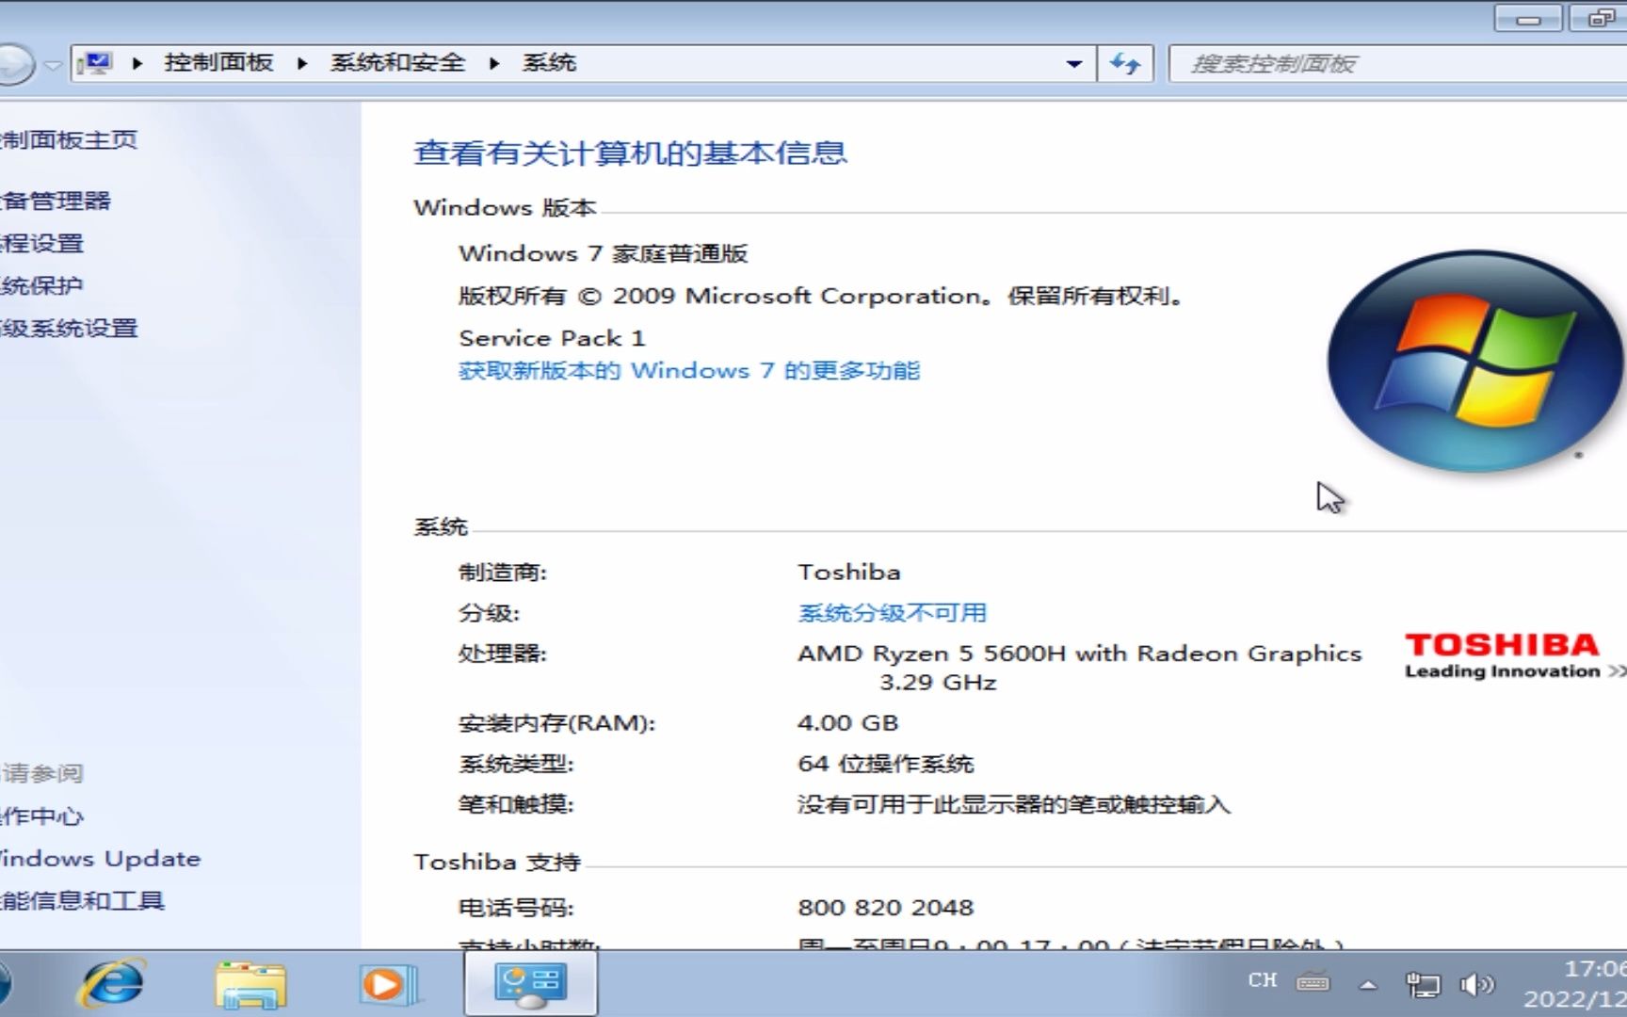Click the Control Panel taskbar button
Image resolution: width=1627 pixels, height=1017 pixels.
(530, 983)
